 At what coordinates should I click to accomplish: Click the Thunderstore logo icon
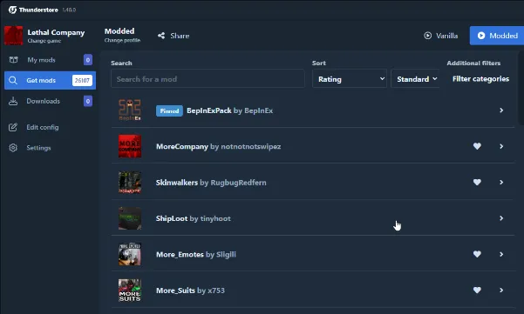(x=12, y=10)
